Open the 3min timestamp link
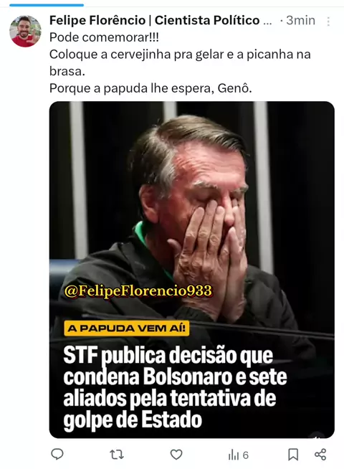The image size is (344, 469). 301,20
